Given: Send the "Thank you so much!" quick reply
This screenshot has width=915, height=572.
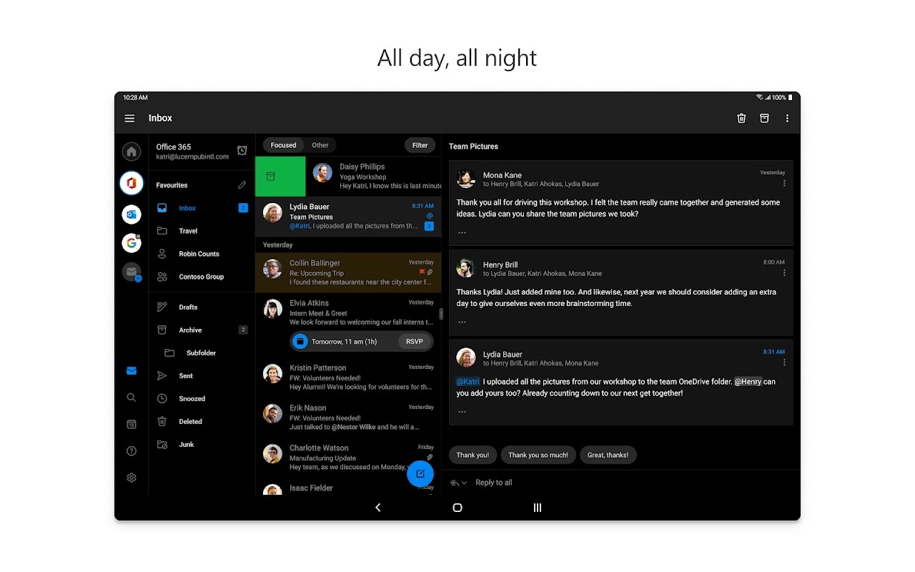Looking at the screenshot, I should click(538, 455).
